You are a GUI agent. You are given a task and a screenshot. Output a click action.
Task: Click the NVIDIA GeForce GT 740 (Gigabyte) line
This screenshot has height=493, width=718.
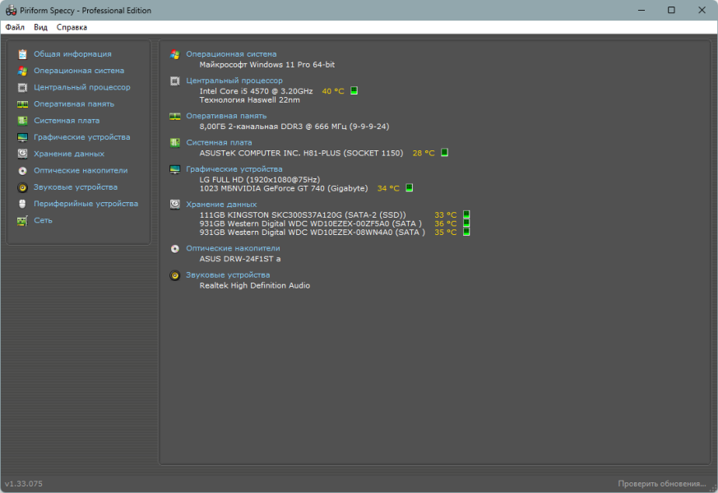point(284,188)
